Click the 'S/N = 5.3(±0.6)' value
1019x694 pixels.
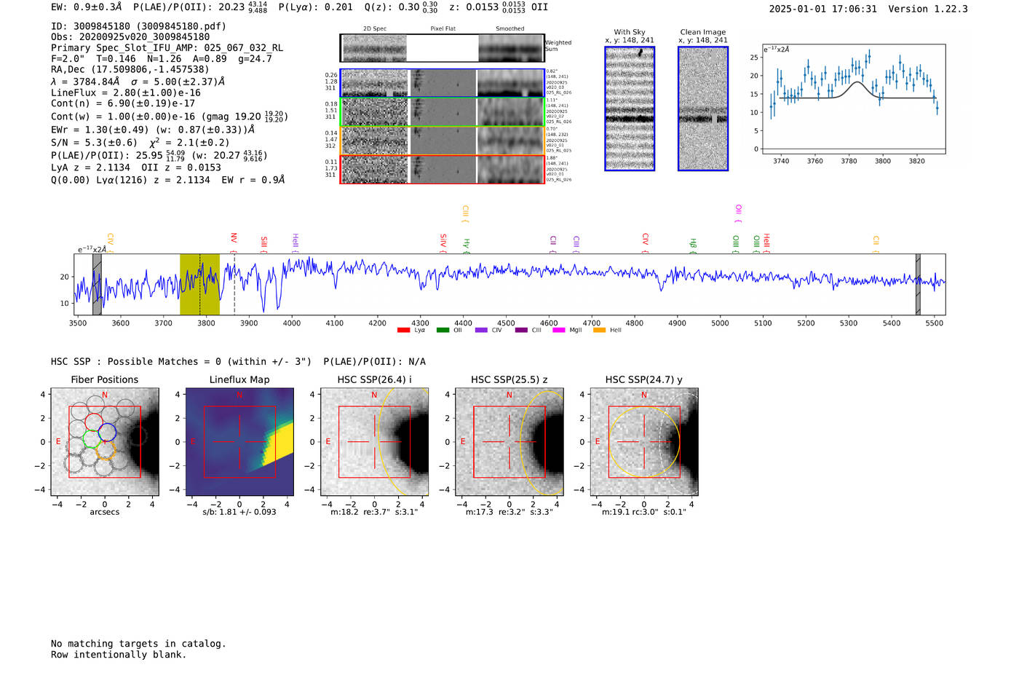(94, 143)
